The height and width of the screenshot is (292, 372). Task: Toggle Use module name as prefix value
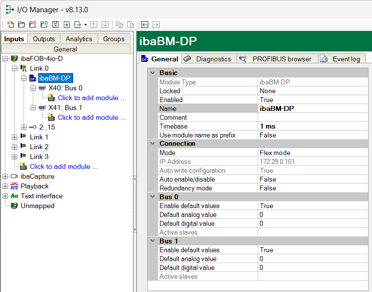(x=313, y=135)
